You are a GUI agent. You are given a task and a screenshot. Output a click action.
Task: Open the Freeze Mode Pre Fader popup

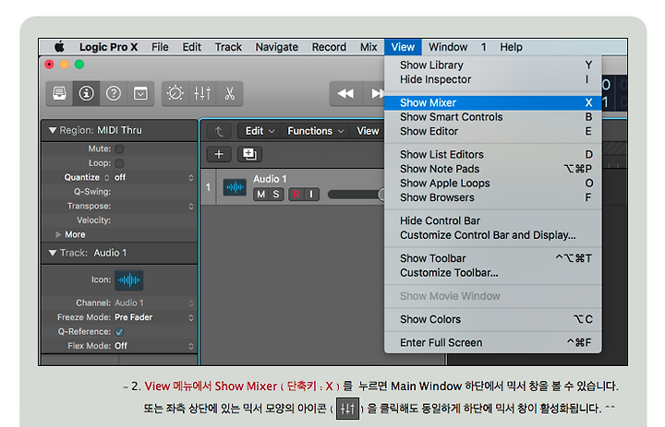point(154,317)
